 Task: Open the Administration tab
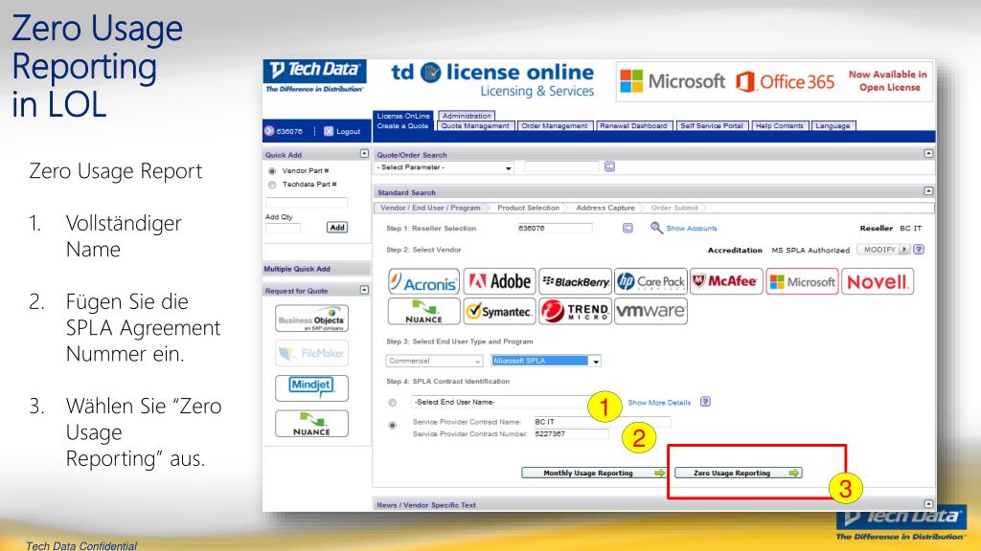(467, 116)
